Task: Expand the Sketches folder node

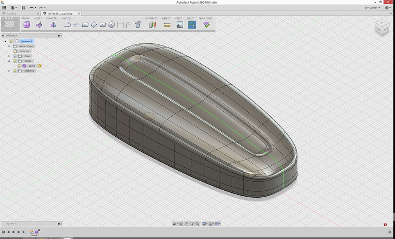Action: pyautogui.click(x=9, y=71)
